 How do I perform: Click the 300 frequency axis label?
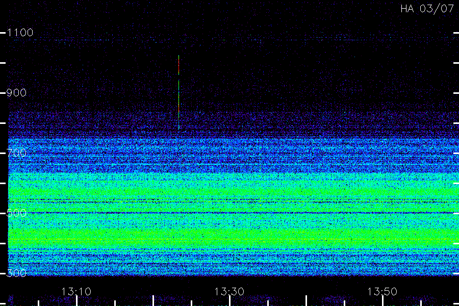point(16,273)
